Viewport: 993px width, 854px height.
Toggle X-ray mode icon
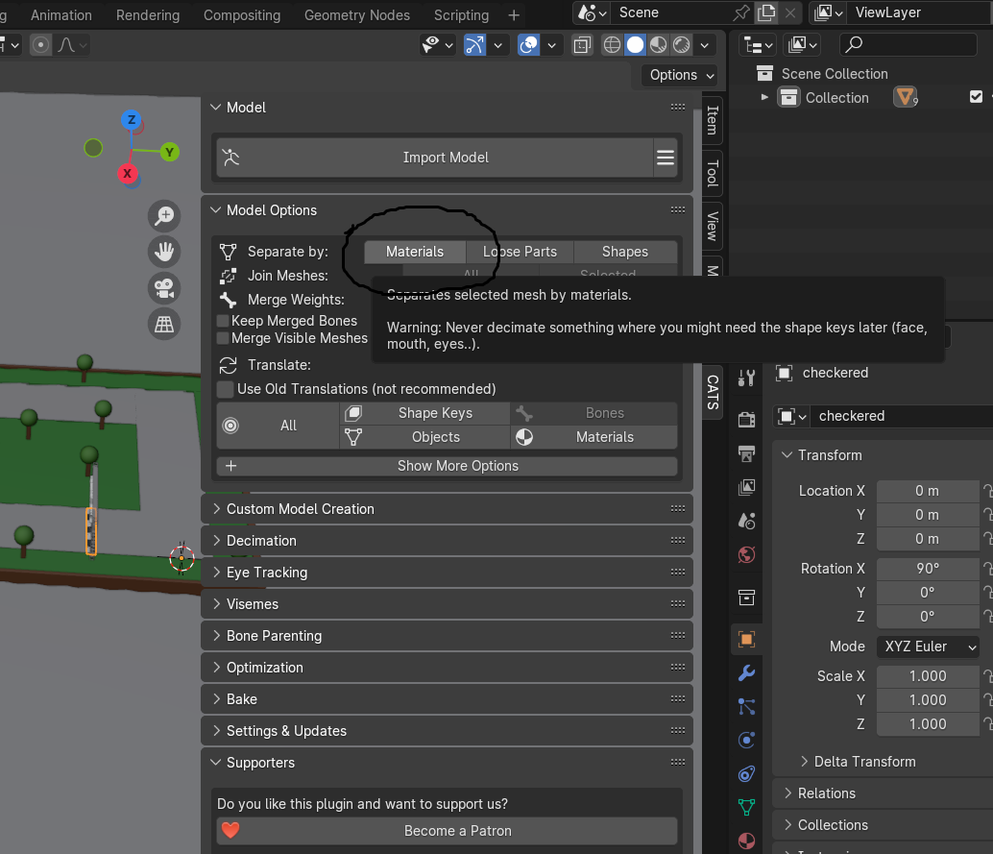click(x=581, y=45)
